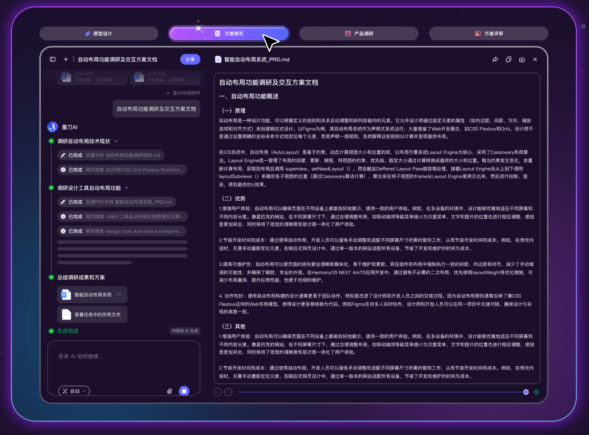Viewport: 589px width, 435px height.
Task: Click the 分享 share button
Action: coord(190,59)
